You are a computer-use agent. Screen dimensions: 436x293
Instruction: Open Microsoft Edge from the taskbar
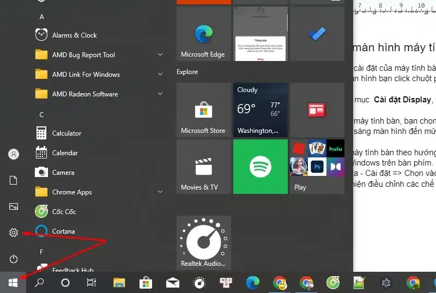point(253,283)
